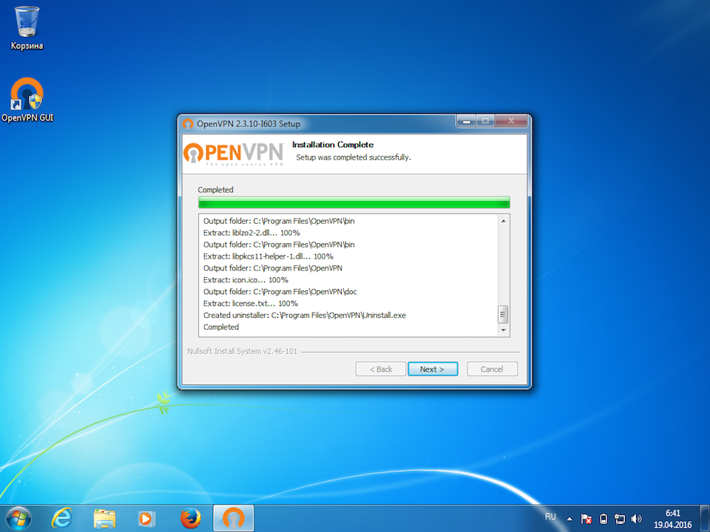Select the final 'Completed' log line
The height and width of the screenshot is (532, 710).
pyautogui.click(x=221, y=327)
